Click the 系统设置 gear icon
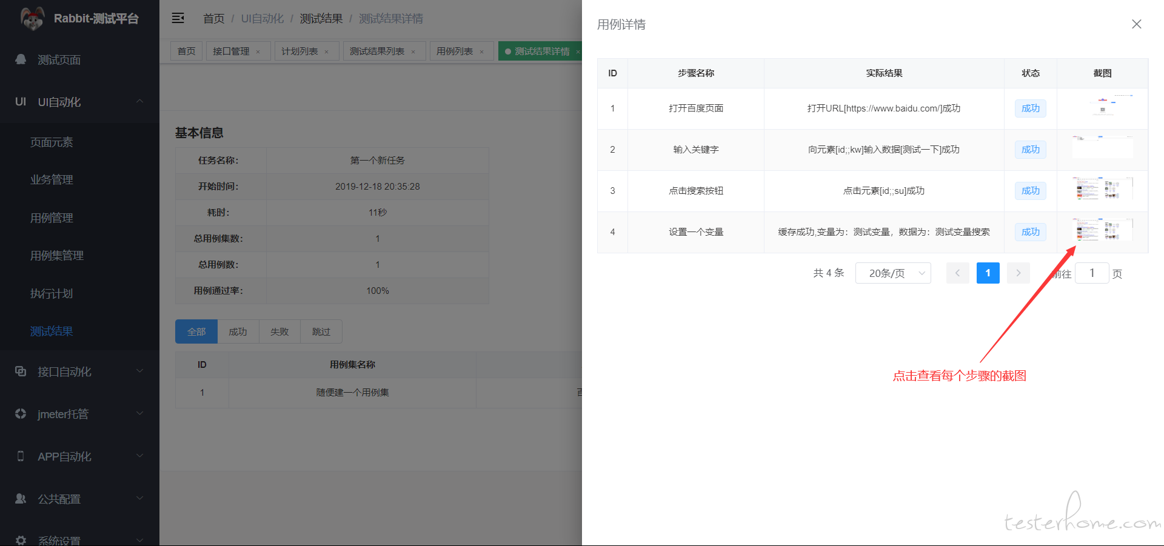This screenshot has width=1164, height=546. 21,540
